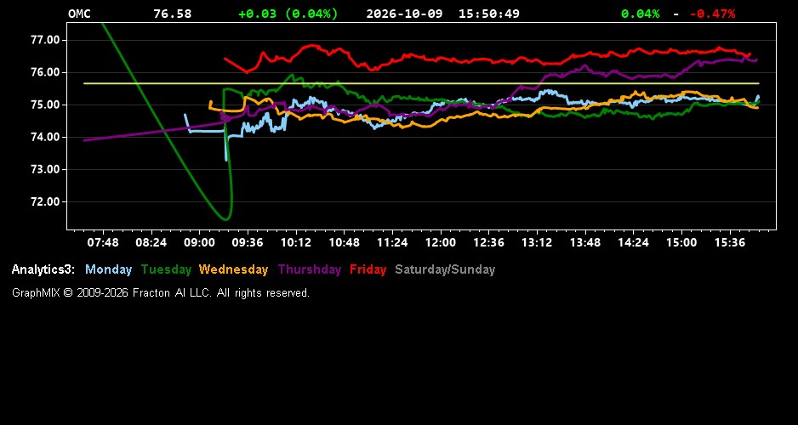Click the green Tuesday line's lowest dip
The width and height of the screenshot is (798, 425).
click(x=225, y=218)
